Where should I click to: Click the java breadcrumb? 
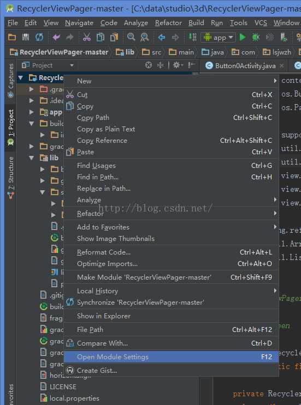(x=213, y=52)
